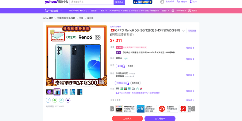Share the product by email icon
Viewport: 242px width, 121px height.
68,100
